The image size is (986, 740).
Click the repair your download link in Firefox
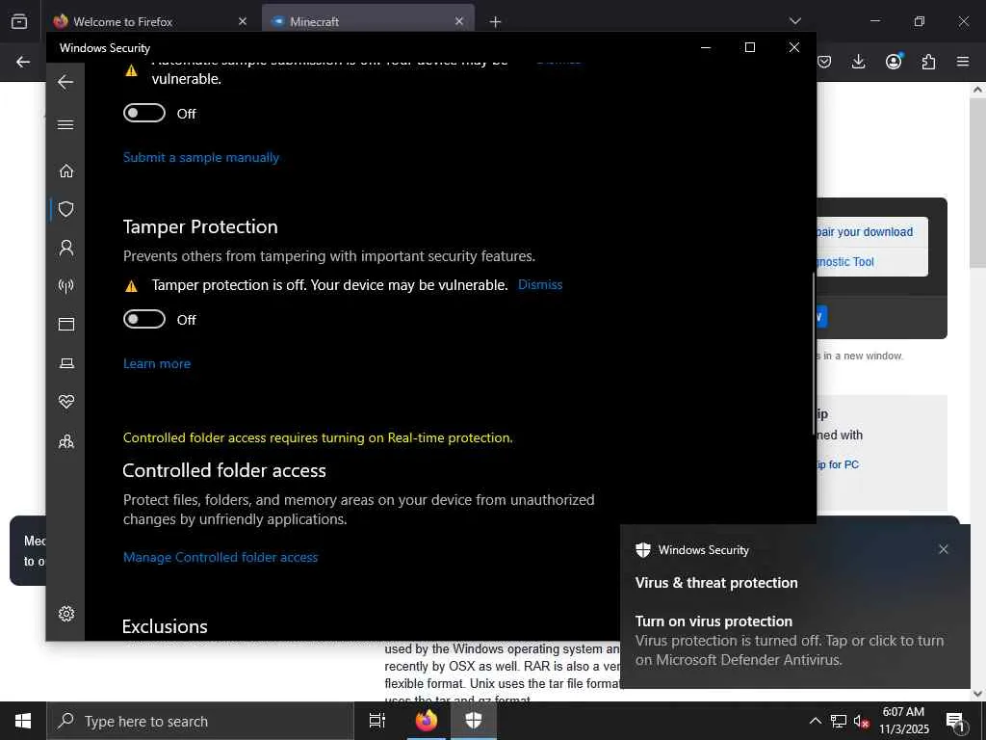[865, 232]
